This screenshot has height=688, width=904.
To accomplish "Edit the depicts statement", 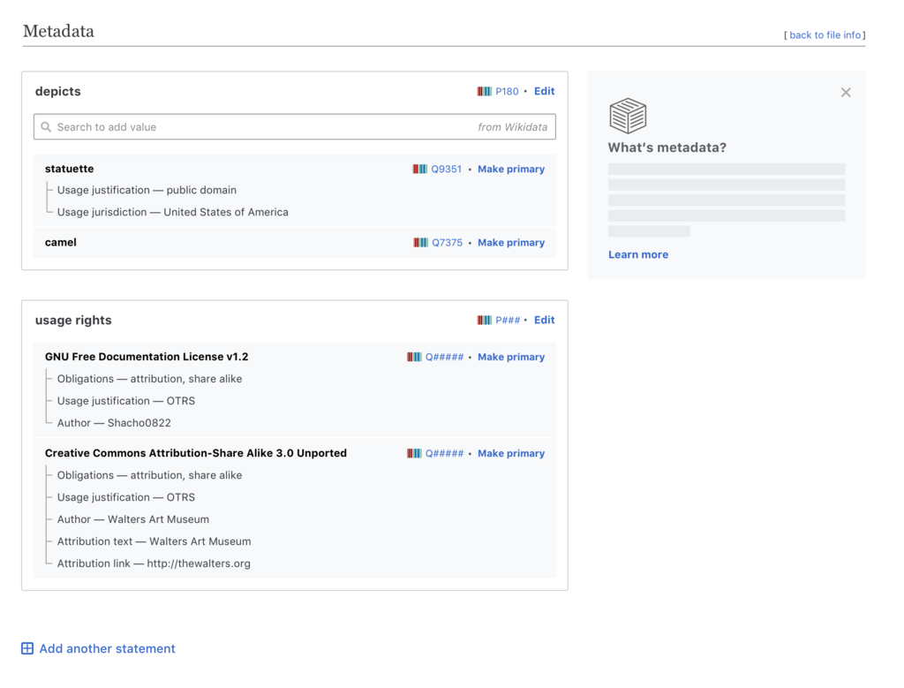I will 544,91.
